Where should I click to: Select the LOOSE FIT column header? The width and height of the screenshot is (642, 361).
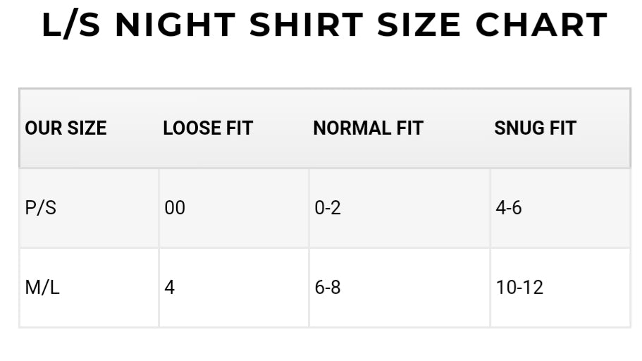pyautogui.click(x=208, y=128)
